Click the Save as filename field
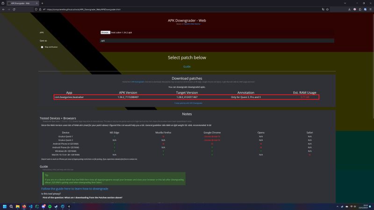Image resolution: width=374 pixels, height=210 pixels. [217, 41]
